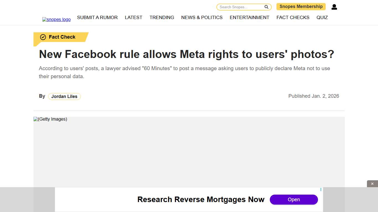
Task: Click the yellow Fact Check ribbon
Action: 61,37
